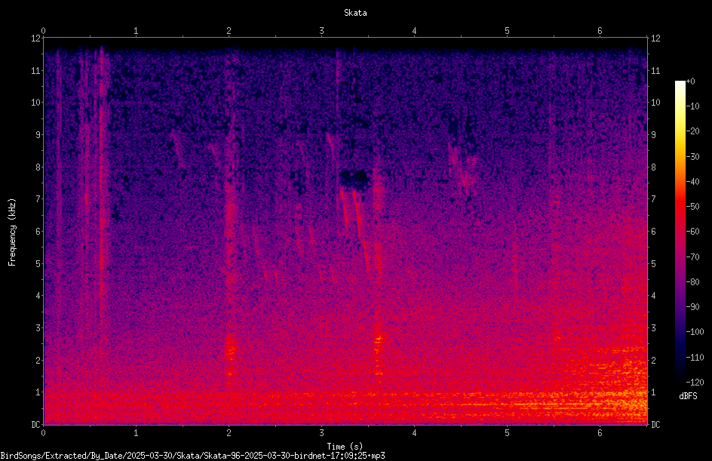This screenshot has height=461, width=712.
Task: Click the "dBFS" unit label under the color scale
Action: coord(688,396)
